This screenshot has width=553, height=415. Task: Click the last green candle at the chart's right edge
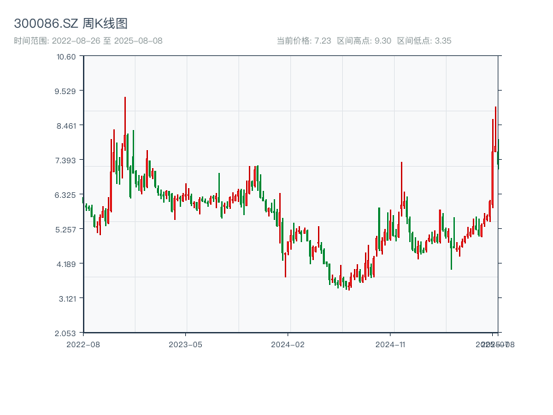[x=498, y=154]
